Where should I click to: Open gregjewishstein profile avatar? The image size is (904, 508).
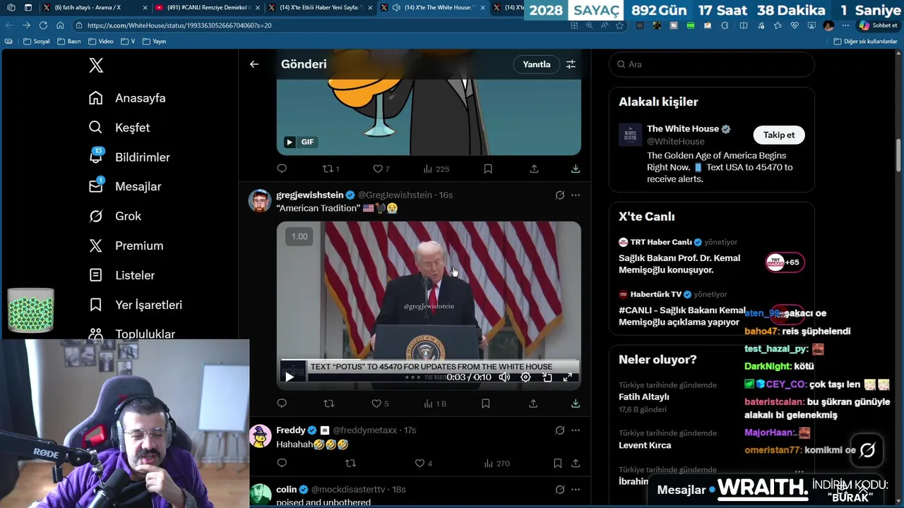260,200
